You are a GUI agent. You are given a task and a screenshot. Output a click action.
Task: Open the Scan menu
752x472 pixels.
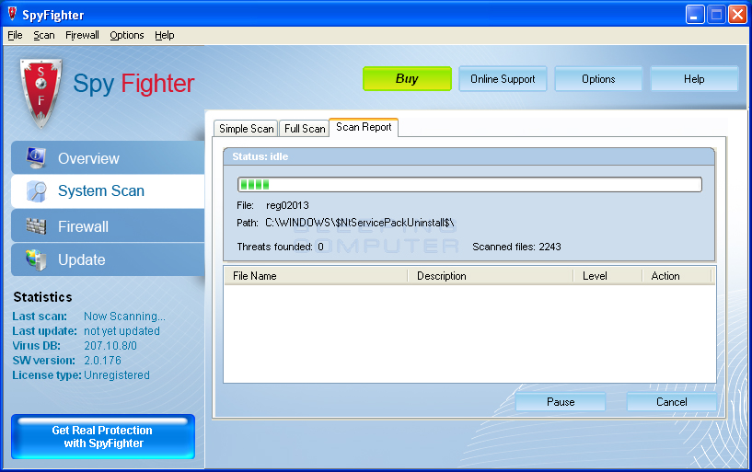point(44,35)
